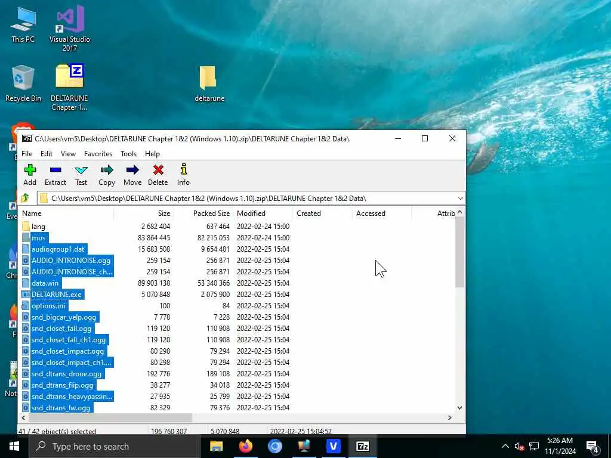The image size is (611, 458).
Task: Open the File menu
Action: (x=27, y=154)
